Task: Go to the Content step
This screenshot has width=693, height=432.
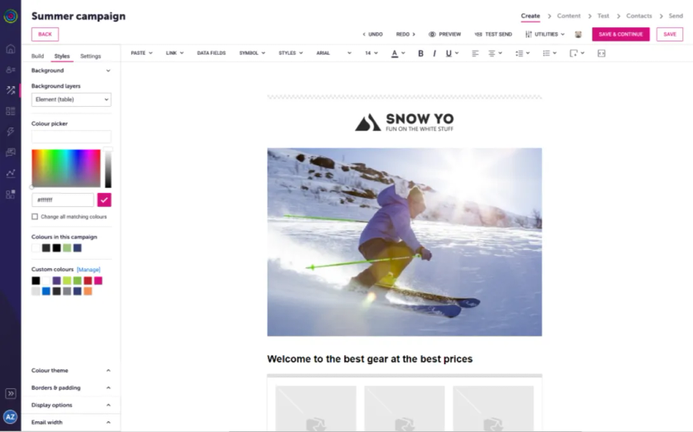Action: pos(569,16)
